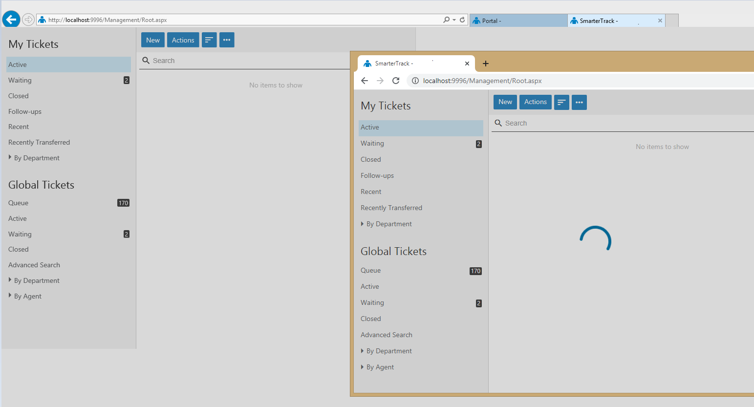Go back using the Chrome back arrow
754x407 pixels.
coord(365,81)
